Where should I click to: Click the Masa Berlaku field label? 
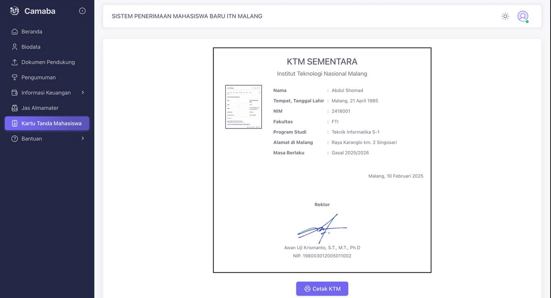click(x=289, y=153)
